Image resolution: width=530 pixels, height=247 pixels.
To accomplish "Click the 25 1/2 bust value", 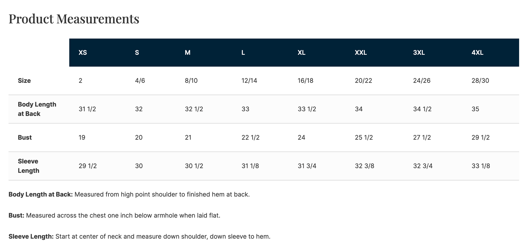I will point(364,137).
